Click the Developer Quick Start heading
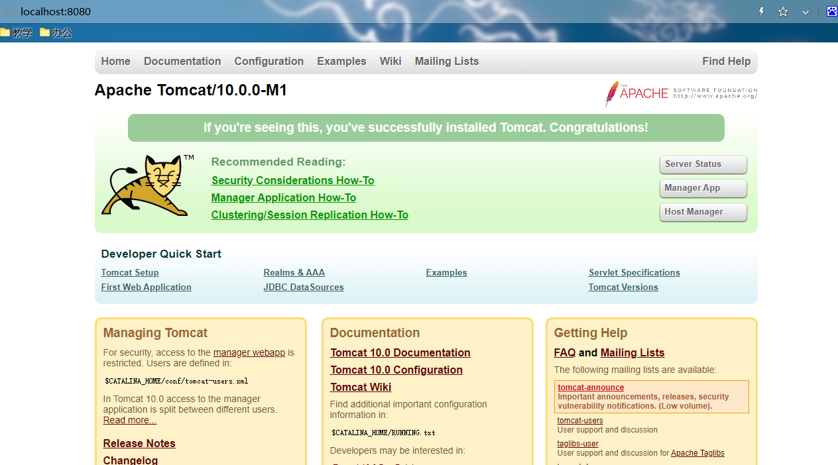Screen dimensions: 838x465 click(161, 254)
